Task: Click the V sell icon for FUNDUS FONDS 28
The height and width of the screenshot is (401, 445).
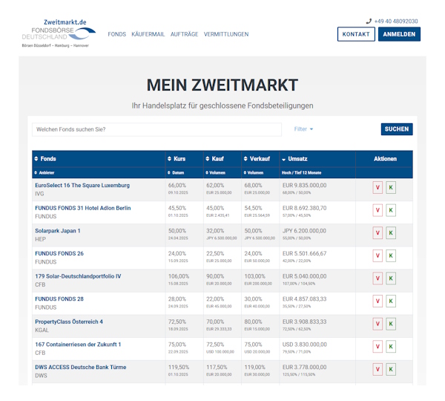Action: [x=378, y=301]
